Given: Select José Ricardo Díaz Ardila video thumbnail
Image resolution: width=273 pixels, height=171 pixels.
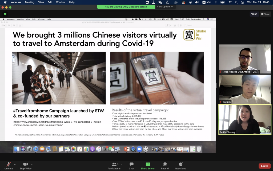Looking at the screenshot, I should tap(245, 59).
